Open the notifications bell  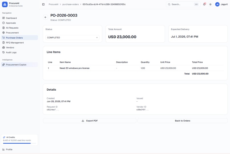[204, 4]
